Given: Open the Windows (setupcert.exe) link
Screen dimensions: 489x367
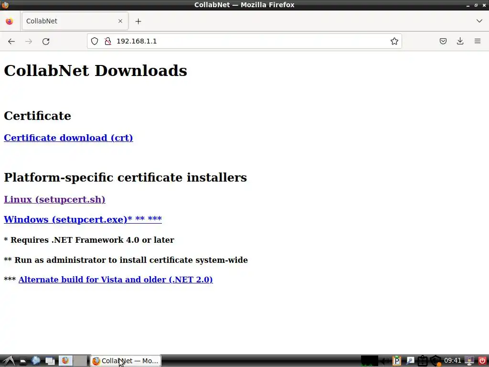Looking at the screenshot, I should coord(83,219).
